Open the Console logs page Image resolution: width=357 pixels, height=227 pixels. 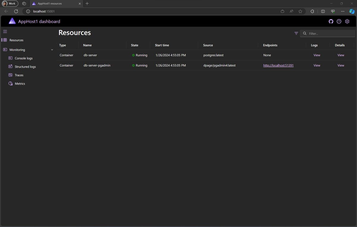click(x=24, y=58)
